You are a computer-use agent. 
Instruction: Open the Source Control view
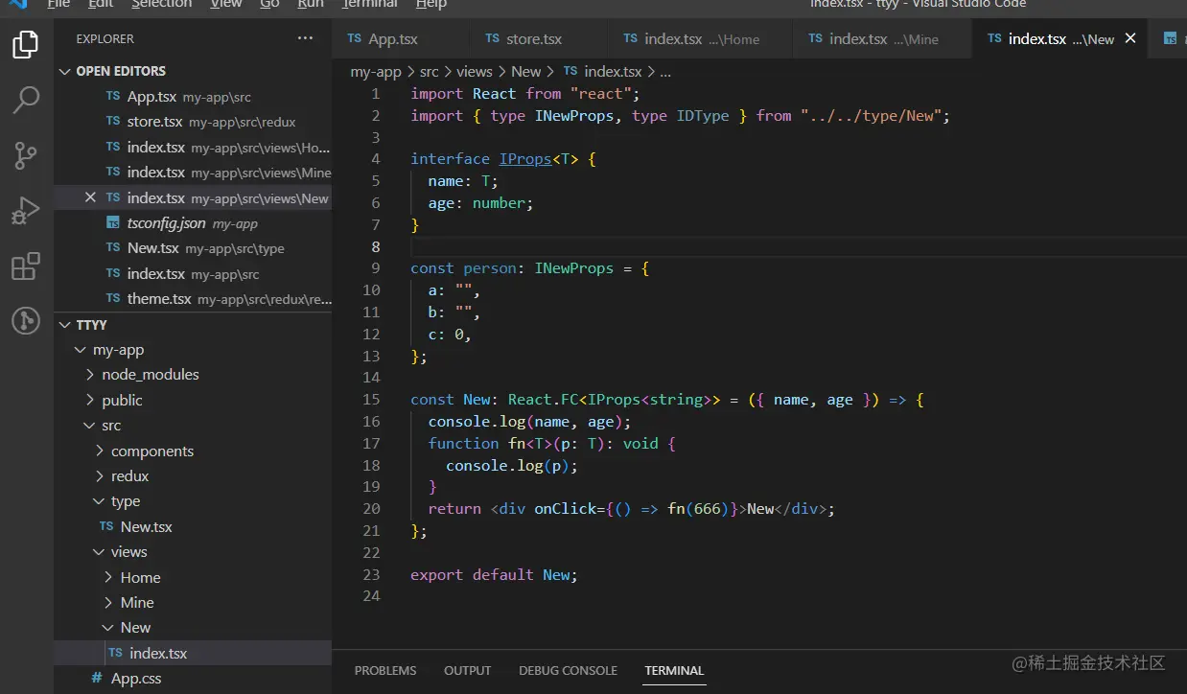point(26,154)
